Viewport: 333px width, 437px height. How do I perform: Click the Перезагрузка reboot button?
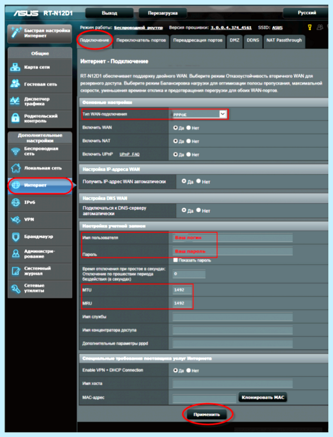163,13
